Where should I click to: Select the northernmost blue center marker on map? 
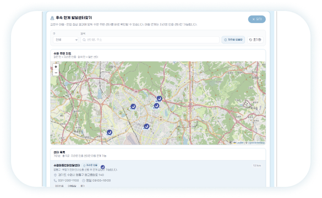pyautogui.click(x=159, y=98)
